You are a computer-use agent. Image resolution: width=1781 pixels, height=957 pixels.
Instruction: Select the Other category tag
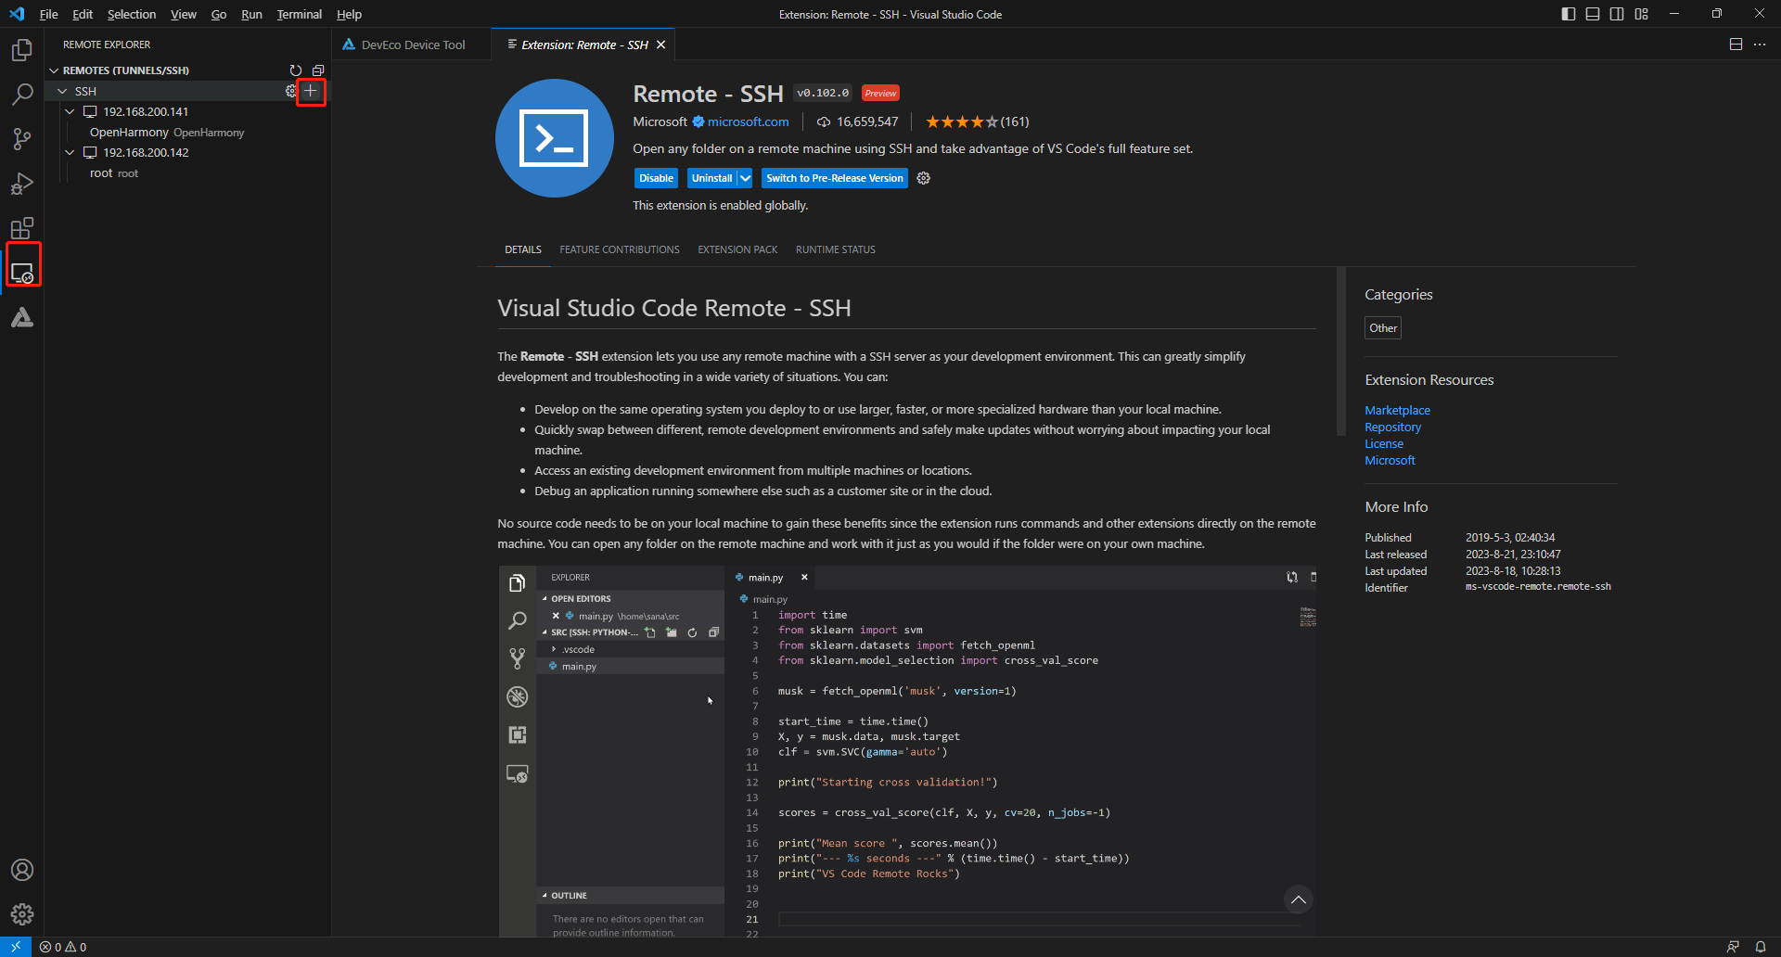[x=1383, y=328]
